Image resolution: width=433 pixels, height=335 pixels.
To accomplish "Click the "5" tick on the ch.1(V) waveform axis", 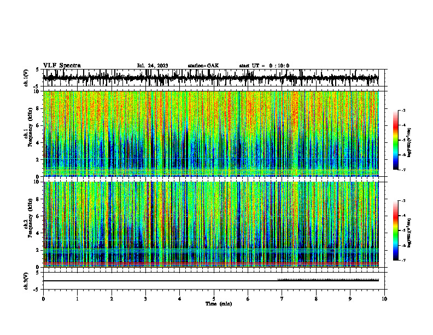I will [x=37, y=70].
